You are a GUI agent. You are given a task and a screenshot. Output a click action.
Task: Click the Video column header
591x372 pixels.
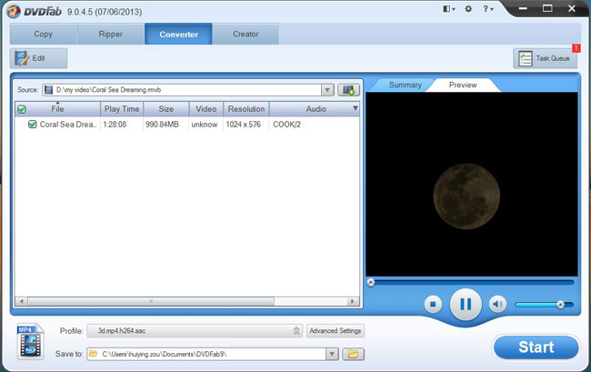205,109
